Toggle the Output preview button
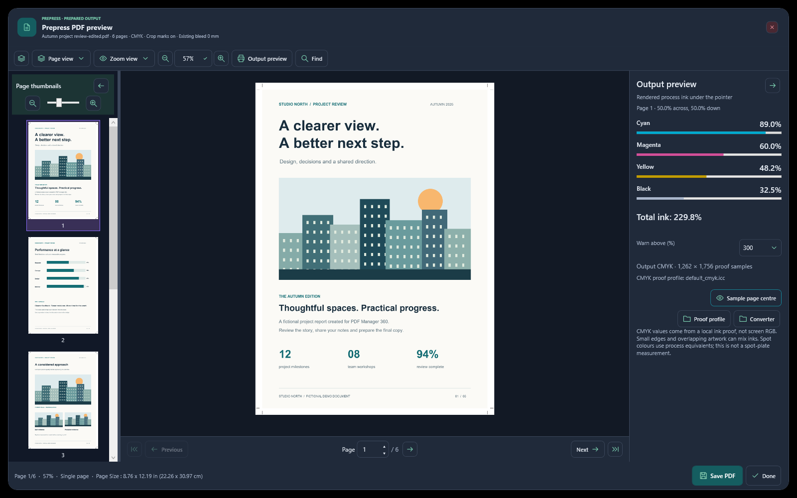797x498 pixels. tap(262, 58)
